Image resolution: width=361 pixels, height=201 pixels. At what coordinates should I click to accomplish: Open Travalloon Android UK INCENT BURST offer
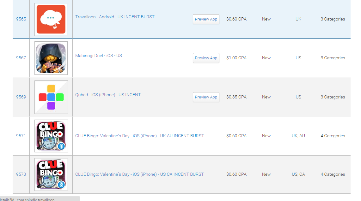[x=115, y=17]
